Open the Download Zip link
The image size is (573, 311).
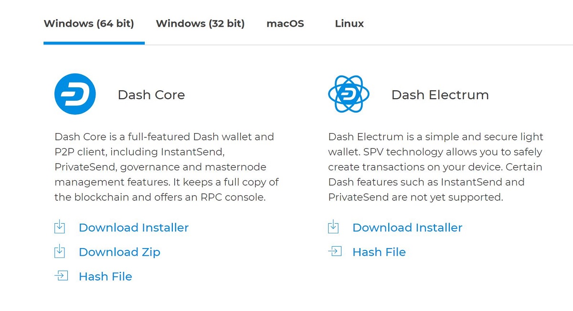pyautogui.click(x=119, y=252)
